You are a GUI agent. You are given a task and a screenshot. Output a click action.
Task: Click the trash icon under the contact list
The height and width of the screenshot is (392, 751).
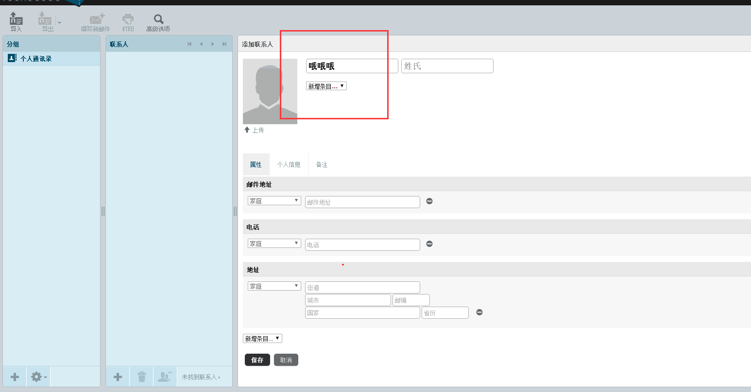141,377
